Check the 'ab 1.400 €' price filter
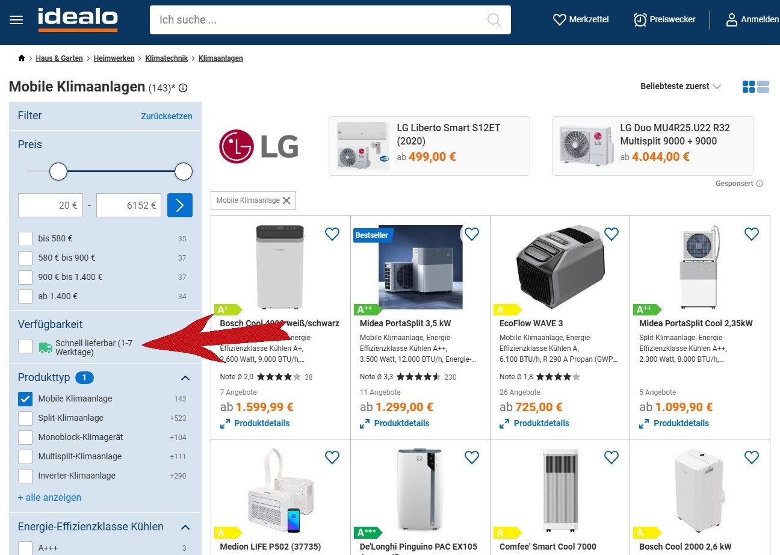 coord(25,296)
